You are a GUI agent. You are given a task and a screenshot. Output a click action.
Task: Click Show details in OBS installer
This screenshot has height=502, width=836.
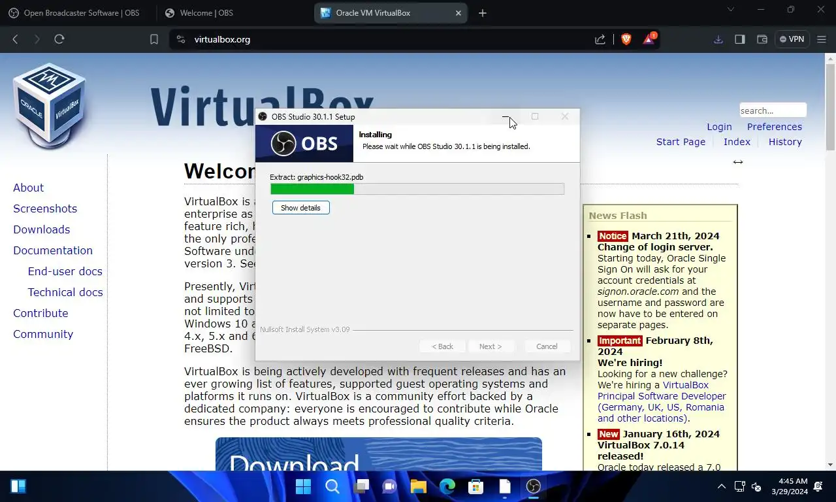pos(301,208)
